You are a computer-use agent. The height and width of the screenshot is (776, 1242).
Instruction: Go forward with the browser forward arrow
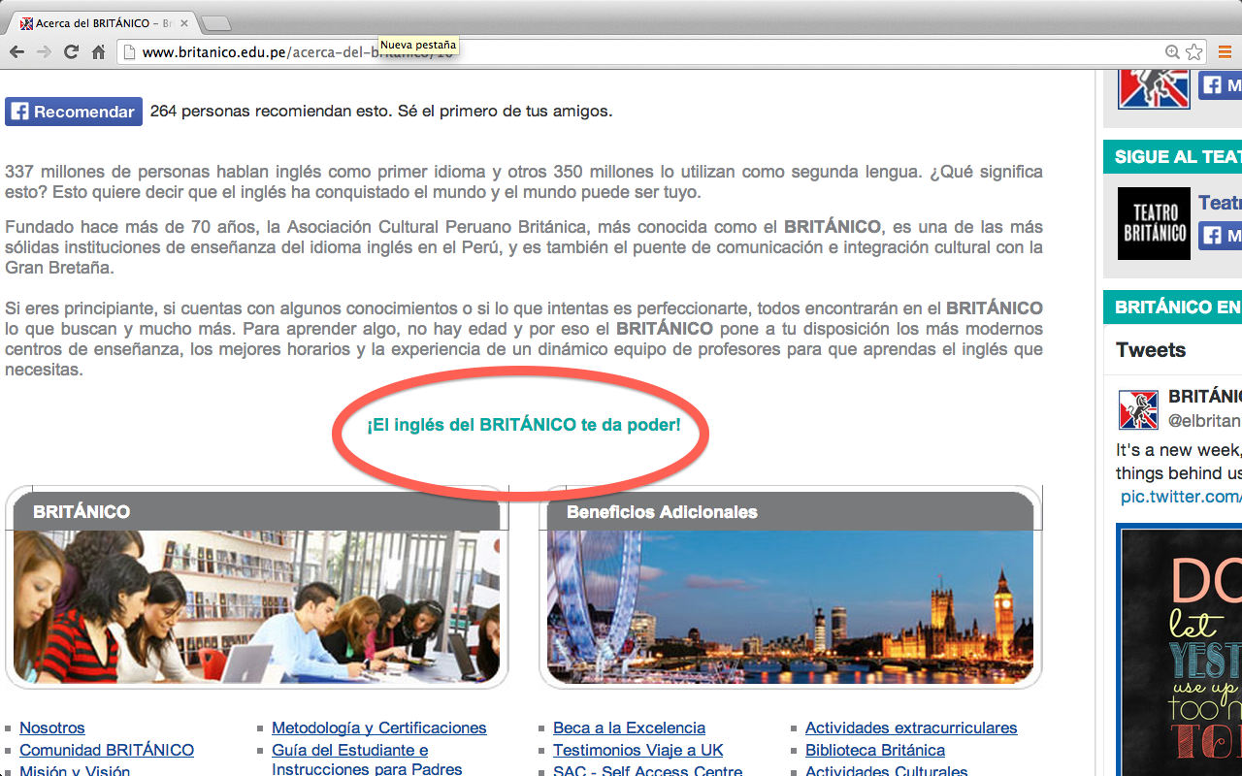click(x=44, y=52)
